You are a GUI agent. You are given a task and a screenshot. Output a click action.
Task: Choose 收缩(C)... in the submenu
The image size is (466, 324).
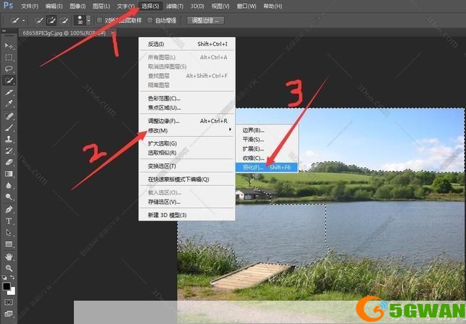pos(267,158)
